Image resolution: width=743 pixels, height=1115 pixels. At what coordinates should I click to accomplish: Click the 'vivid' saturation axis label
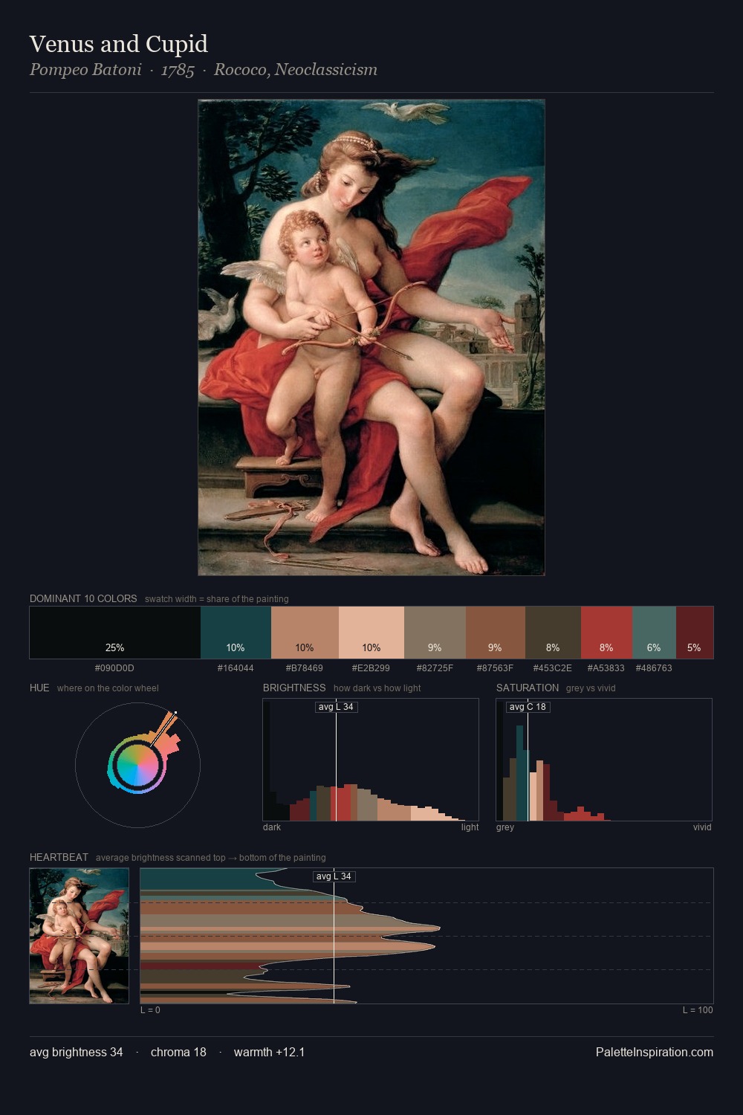pyautogui.click(x=702, y=827)
